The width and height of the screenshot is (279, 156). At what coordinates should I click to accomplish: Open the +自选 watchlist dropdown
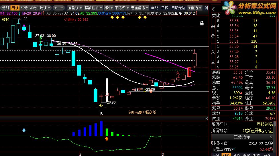pyautogui.click(x=195, y=8)
